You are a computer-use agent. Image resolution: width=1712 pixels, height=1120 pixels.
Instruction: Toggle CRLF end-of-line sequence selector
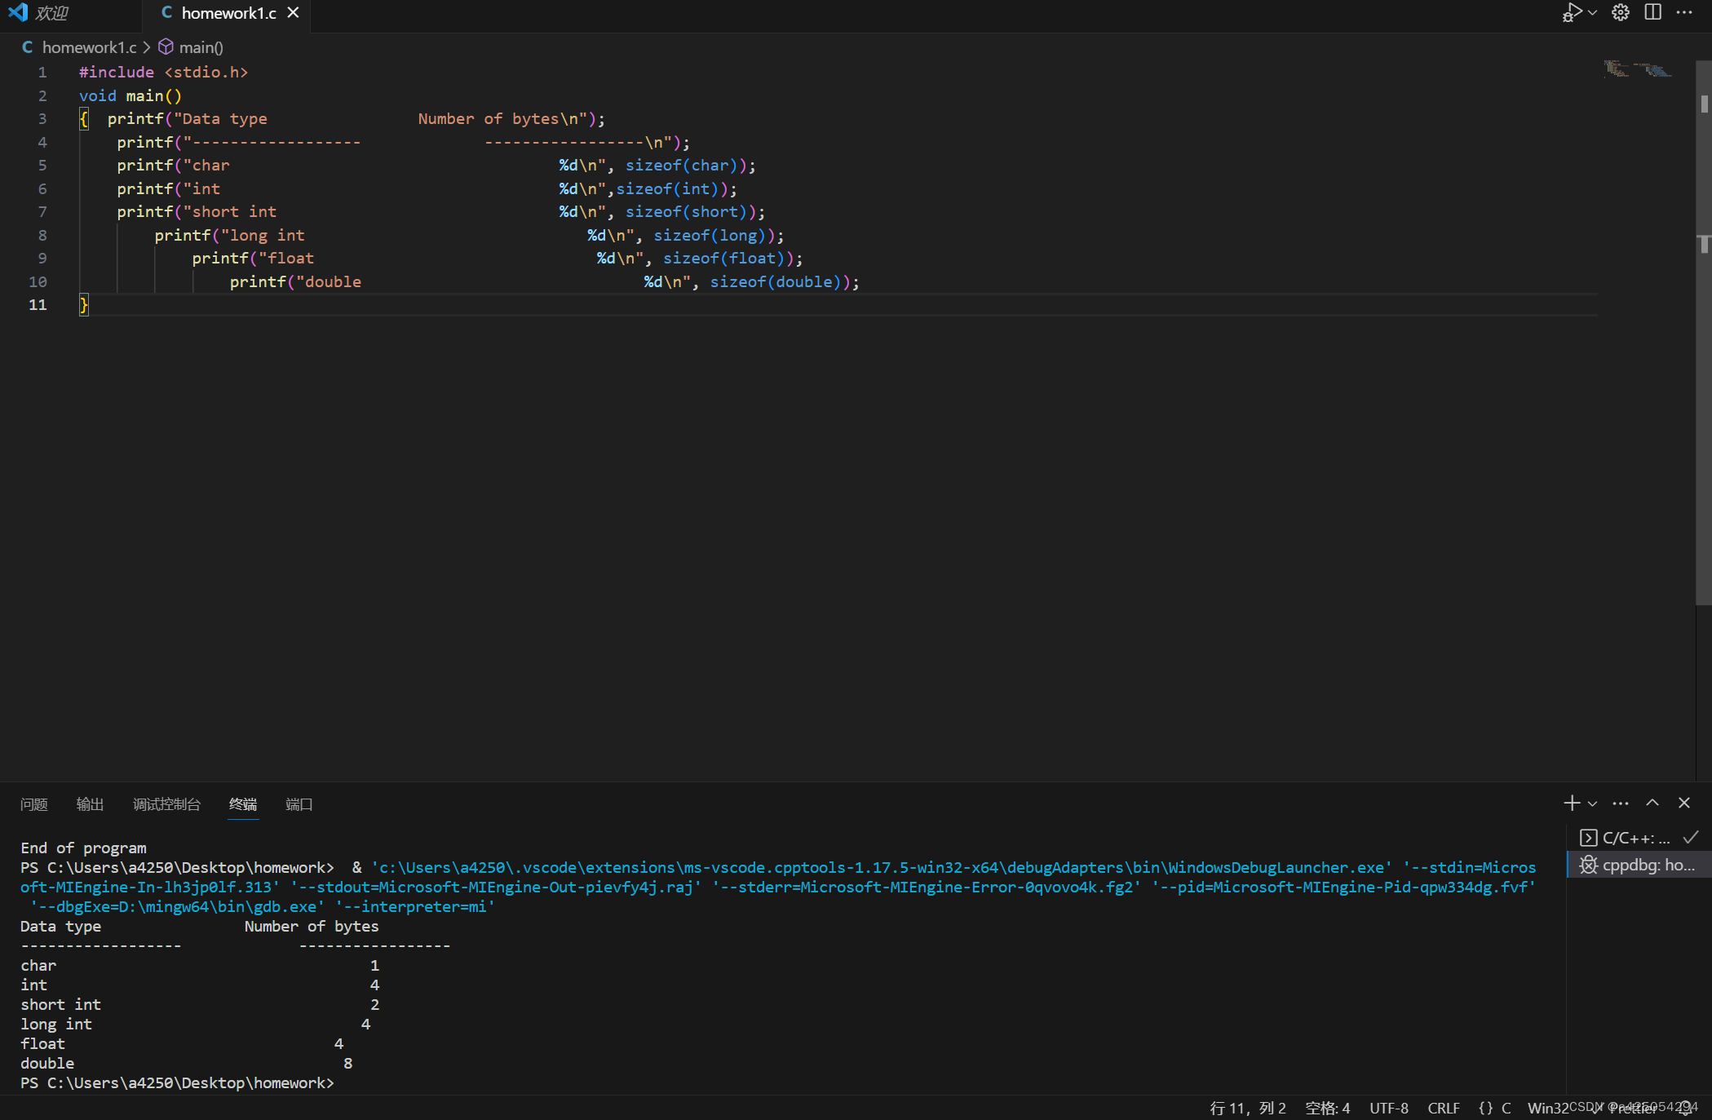pos(1443,1108)
